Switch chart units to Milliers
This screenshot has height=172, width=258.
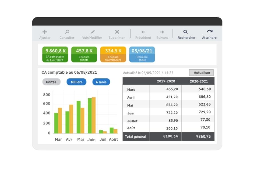(x=77, y=82)
